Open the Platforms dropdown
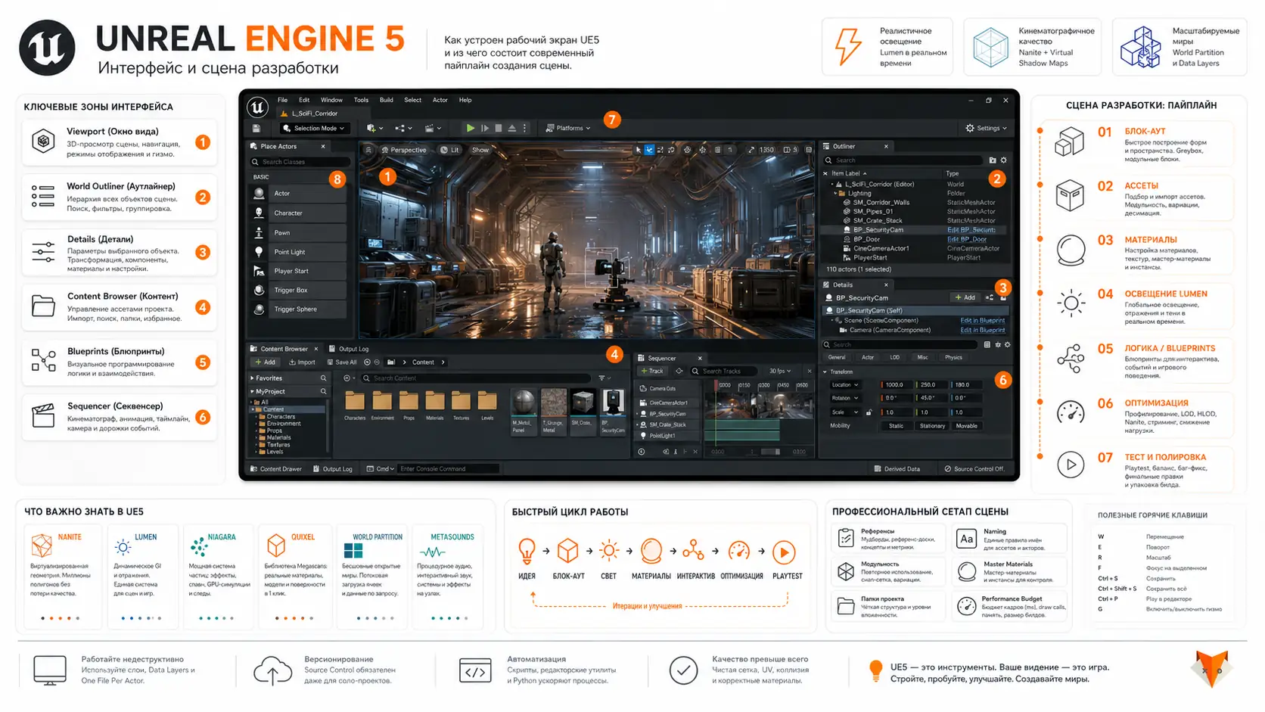Screen dimensions: 1265x712 pos(567,128)
